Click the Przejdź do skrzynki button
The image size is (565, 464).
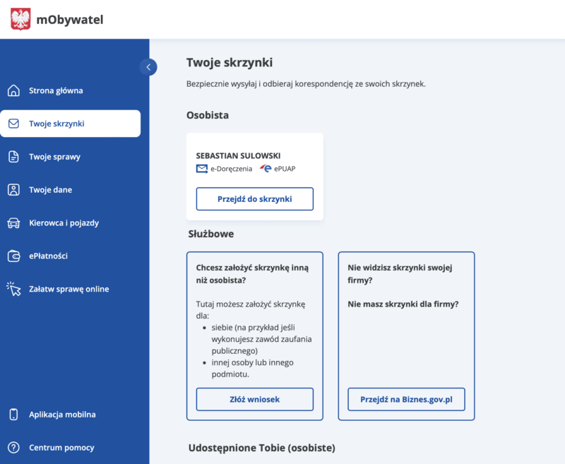click(255, 199)
